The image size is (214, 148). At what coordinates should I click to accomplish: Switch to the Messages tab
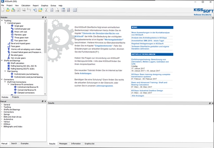(x=63, y=144)
